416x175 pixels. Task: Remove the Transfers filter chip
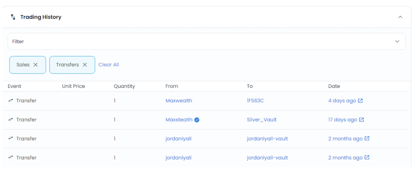tap(85, 65)
